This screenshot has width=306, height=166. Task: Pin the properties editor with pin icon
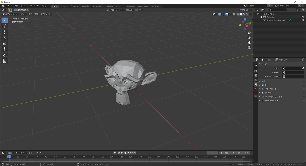[x=303, y=60]
